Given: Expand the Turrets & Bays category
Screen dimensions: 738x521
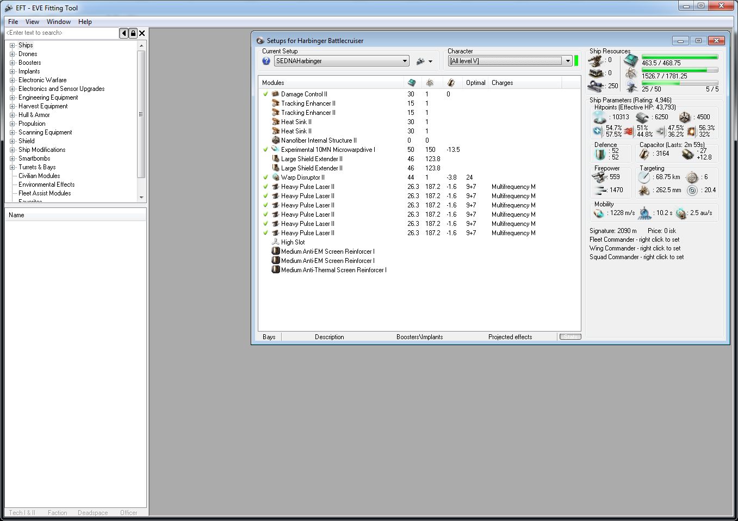Looking at the screenshot, I should (13, 167).
